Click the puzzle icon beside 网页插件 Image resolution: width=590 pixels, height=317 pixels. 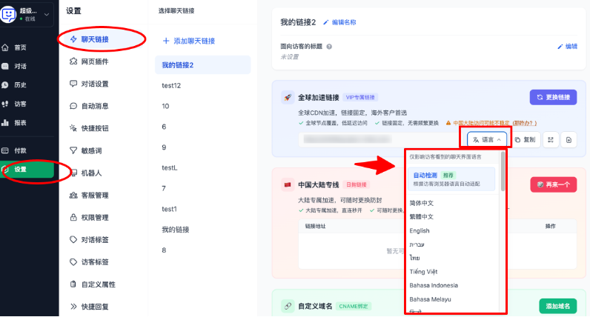tap(73, 61)
